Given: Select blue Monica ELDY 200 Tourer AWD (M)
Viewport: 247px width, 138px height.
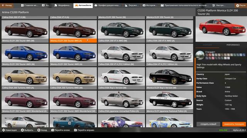Looking at the screenshot, I should click(x=25, y=55).
